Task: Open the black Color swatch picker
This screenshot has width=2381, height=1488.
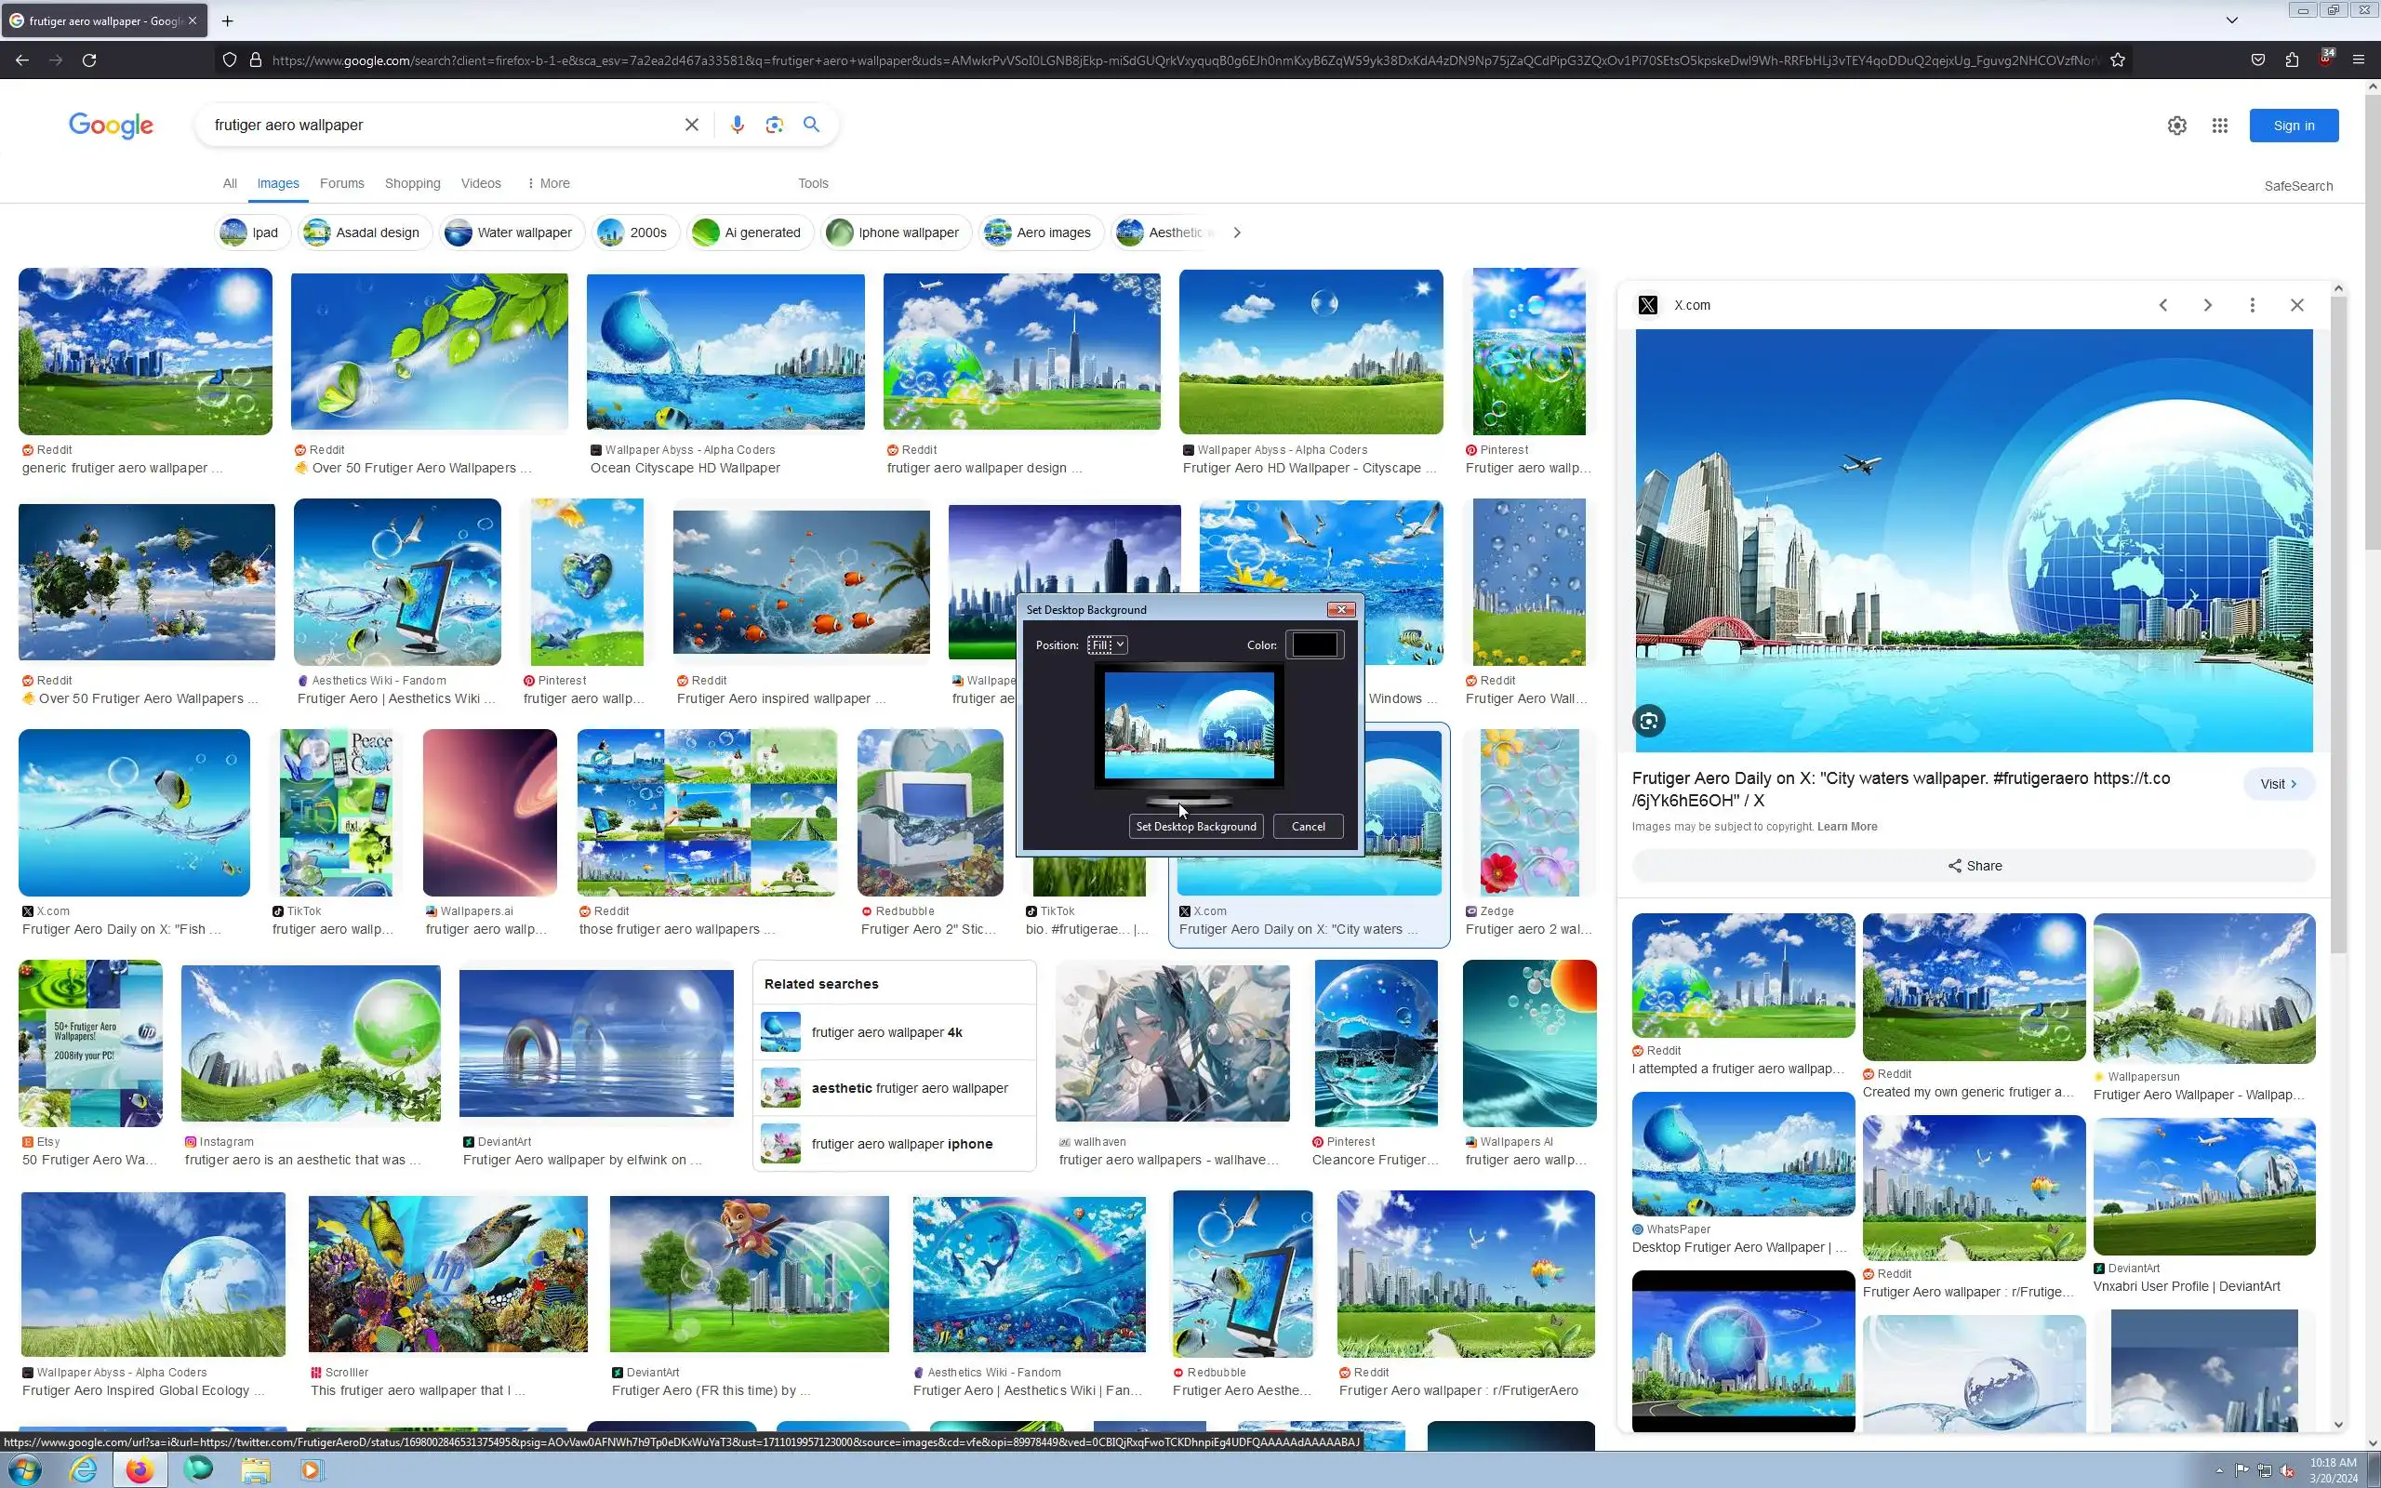Action: pos(1314,644)
